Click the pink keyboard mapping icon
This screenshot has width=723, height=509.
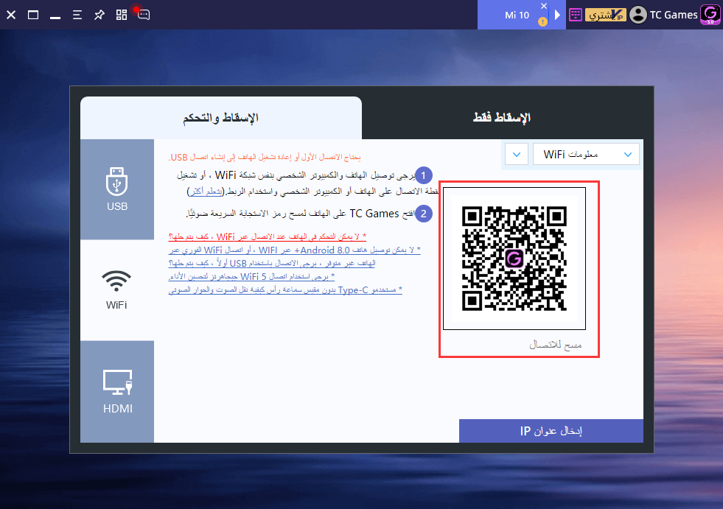pyautogui.click(x=575, y=15)
